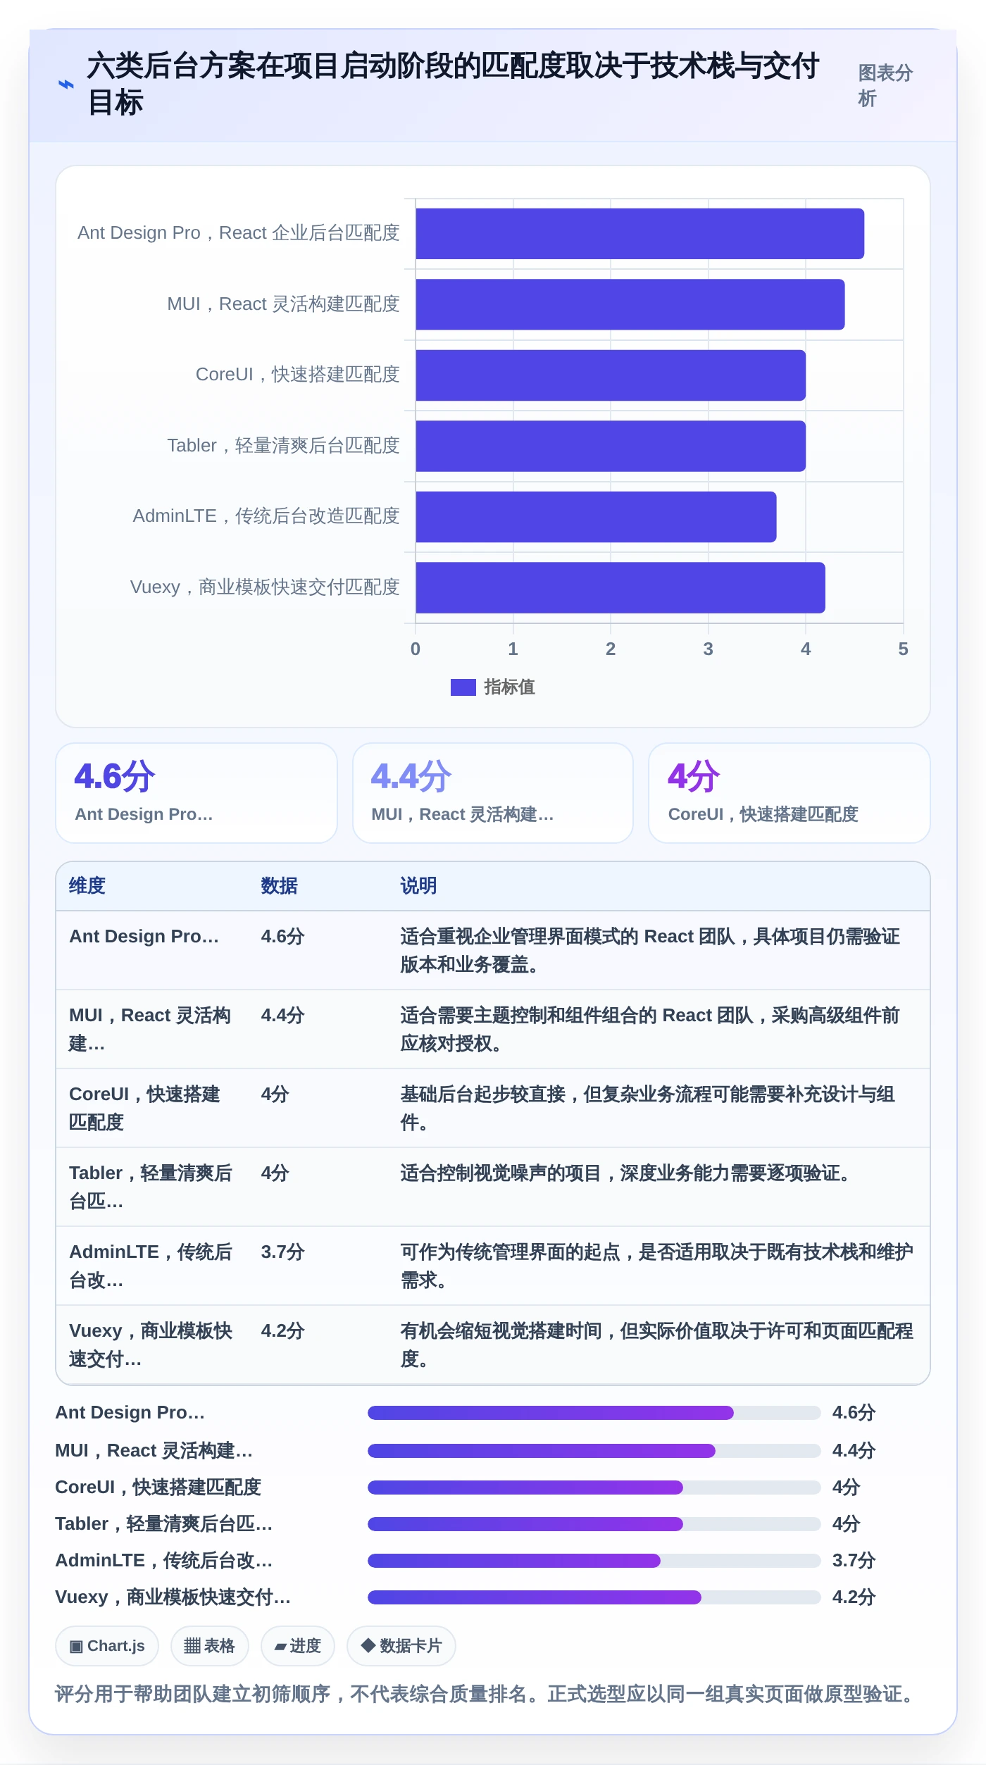The width and height of the screenshot is (986, 1765).
Task: Click the x-axis tick label 0
Action: (416, 649)
